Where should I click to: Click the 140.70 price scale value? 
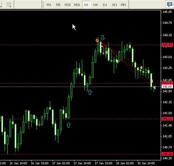click(167, 147)
